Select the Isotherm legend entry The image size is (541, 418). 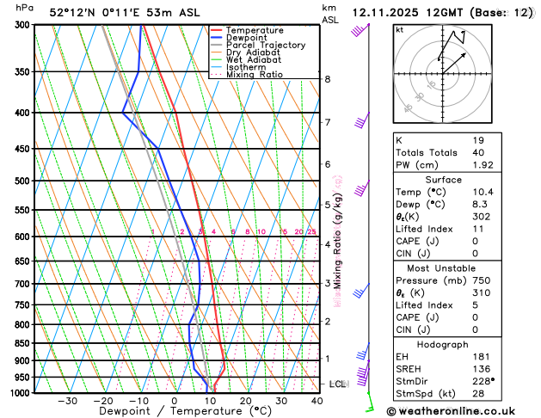point(238,67)
